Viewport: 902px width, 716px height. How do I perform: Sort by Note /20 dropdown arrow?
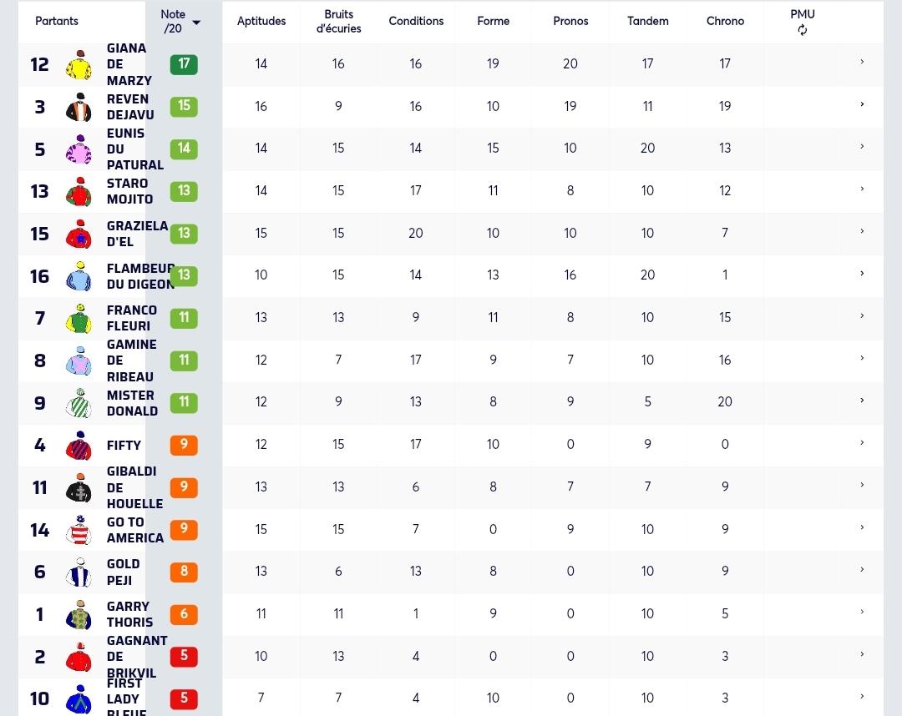pyautogui.click(x=196, y=23)
